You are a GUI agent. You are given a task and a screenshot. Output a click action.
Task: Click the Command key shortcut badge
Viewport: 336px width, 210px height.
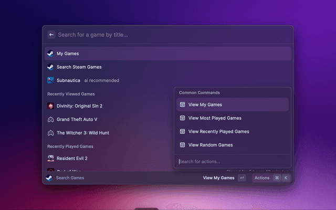pos(277,178)
